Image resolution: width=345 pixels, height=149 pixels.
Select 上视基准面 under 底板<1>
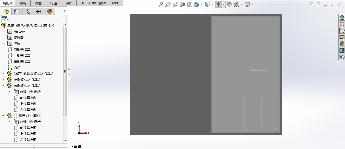[28, 134]
